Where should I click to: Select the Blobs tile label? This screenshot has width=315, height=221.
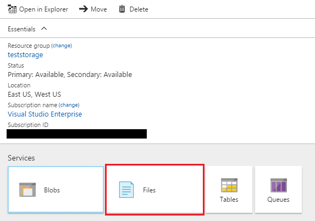[x=52, y=190]
